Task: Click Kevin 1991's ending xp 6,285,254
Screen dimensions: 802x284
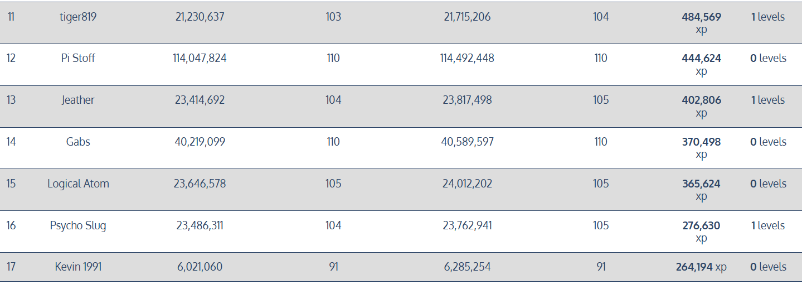Action: tap(467, 267)
